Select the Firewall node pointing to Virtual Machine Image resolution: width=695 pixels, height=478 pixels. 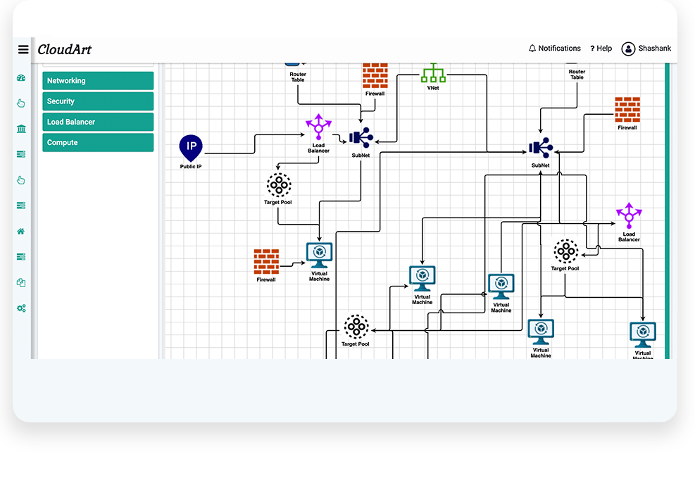point(266,262)
